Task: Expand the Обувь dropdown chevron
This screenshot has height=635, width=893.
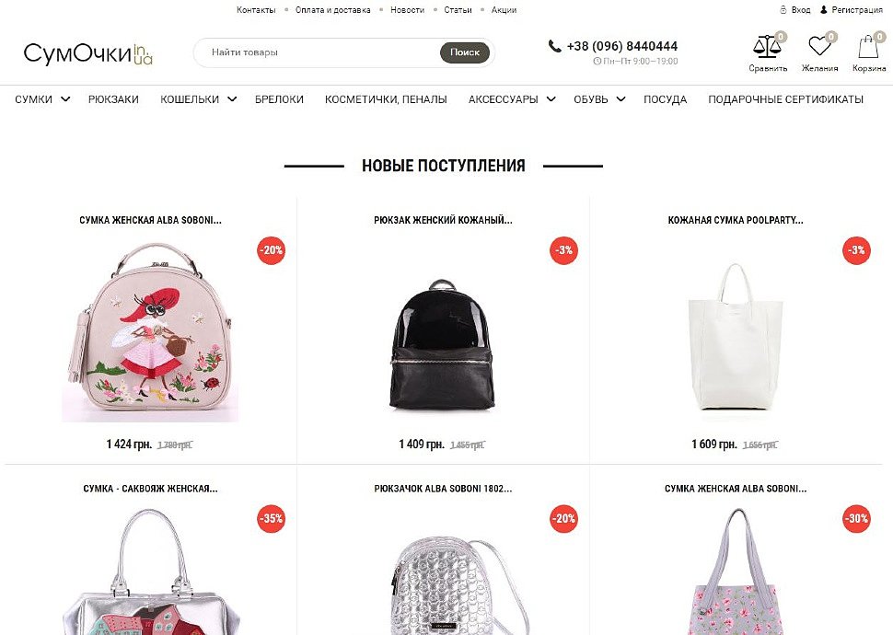Action: pyautogui.click(x=620, y=99)
